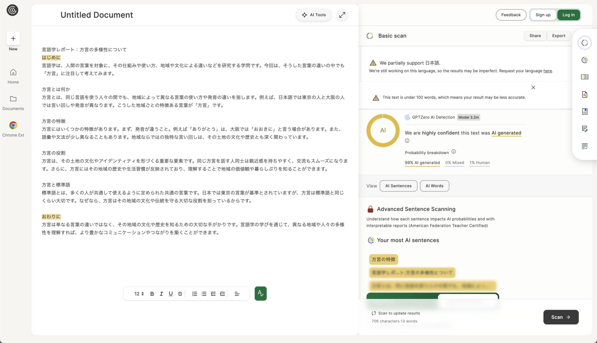Open the AI Tools menu in the editor
Viewport: 597px width, 343px height.
[313, 15]
